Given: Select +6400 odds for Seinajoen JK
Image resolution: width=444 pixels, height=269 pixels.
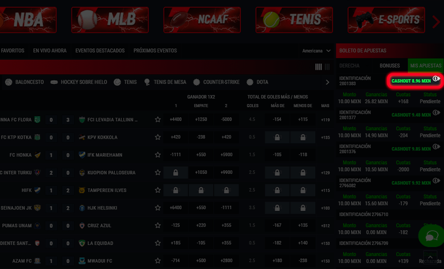Looking at the screenshot, I should tap(175, 207).
